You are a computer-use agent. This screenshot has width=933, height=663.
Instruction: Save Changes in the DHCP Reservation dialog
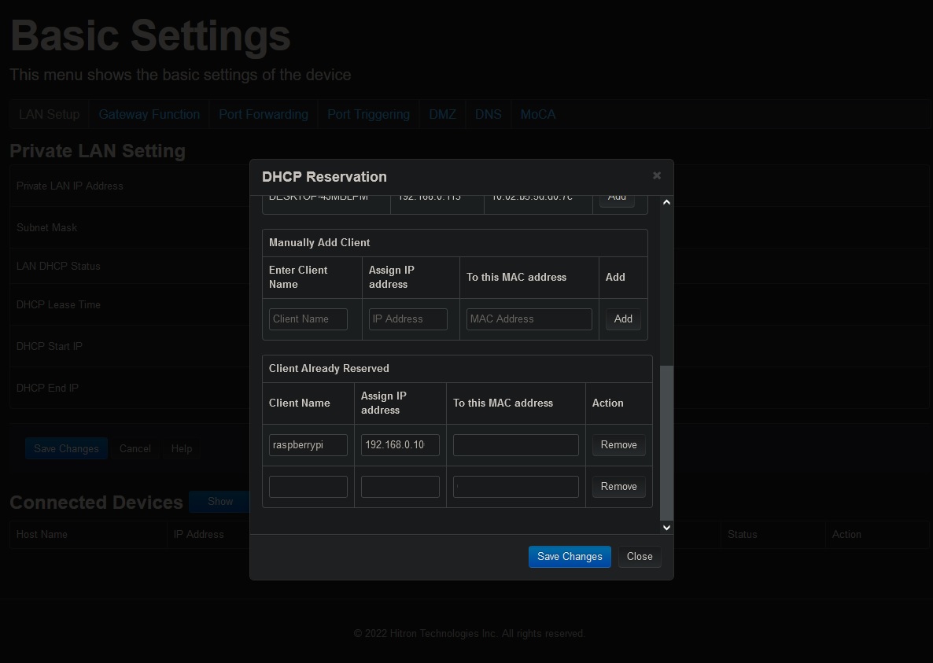tap(569, 556)
